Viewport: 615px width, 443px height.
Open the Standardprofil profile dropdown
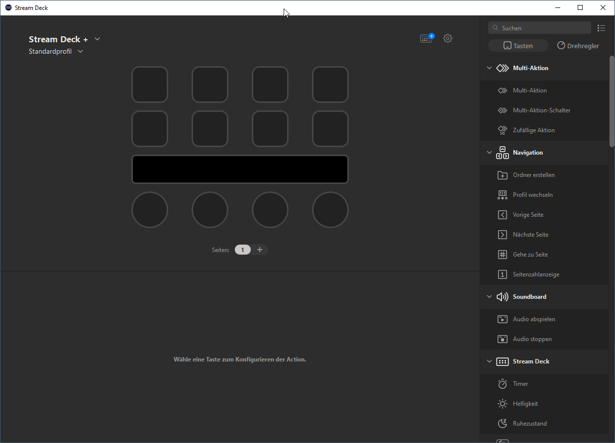[81, 52]
